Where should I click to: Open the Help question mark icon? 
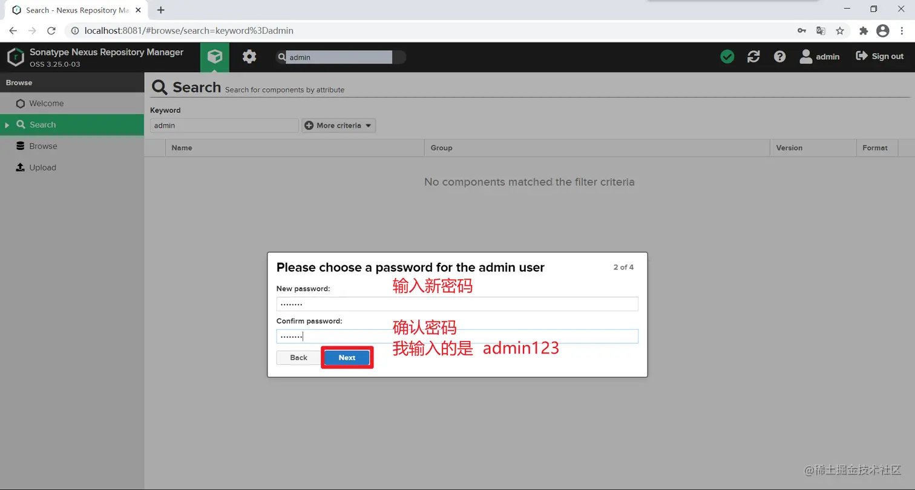tap(780, 57)
